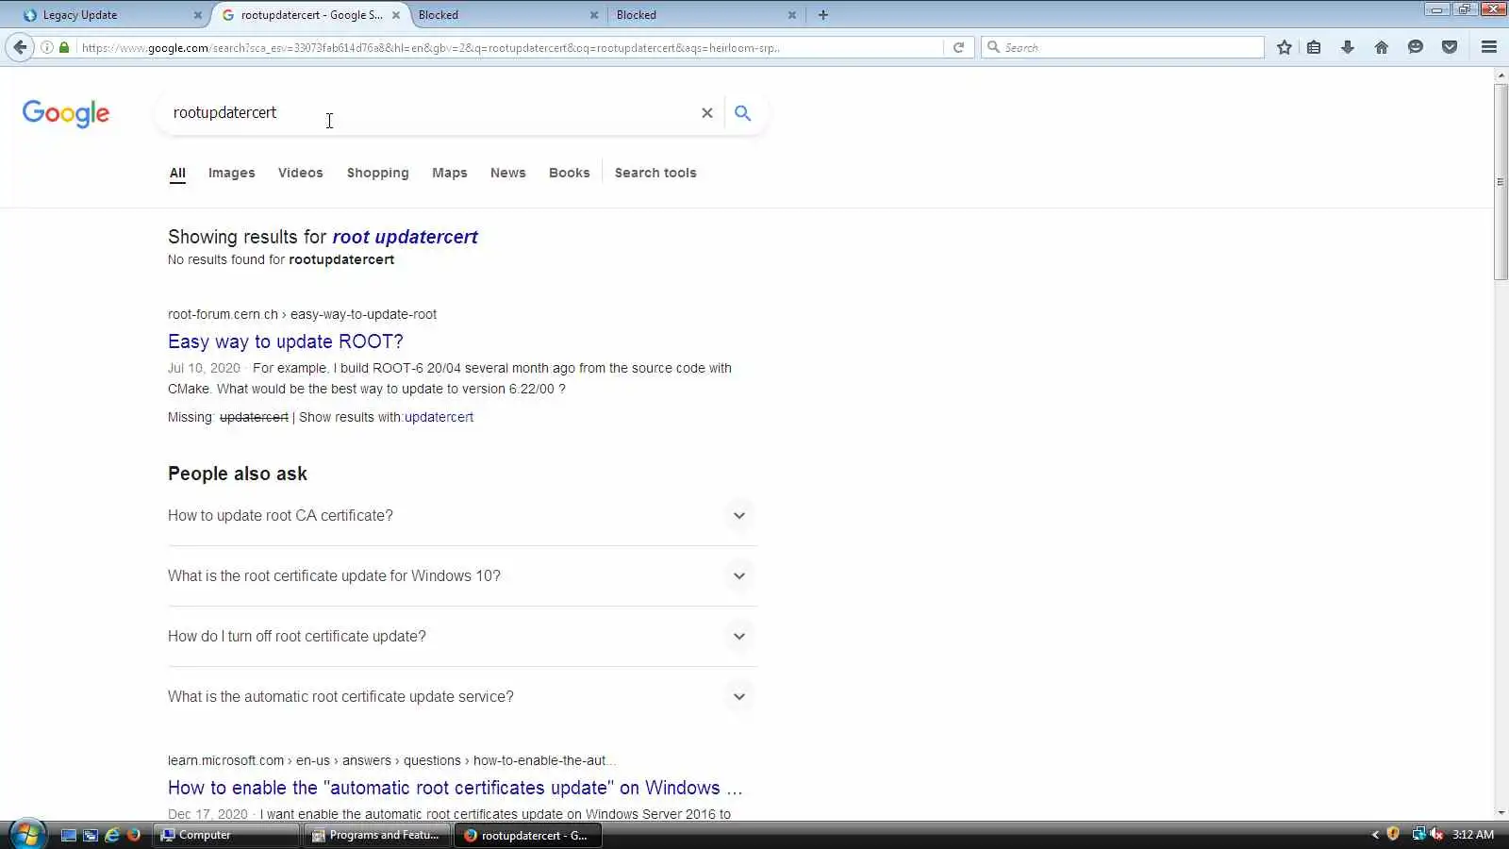This screenshot has height=849, width=1509.
Task: Close the Legacy Update tab
Action: (198, 15)
